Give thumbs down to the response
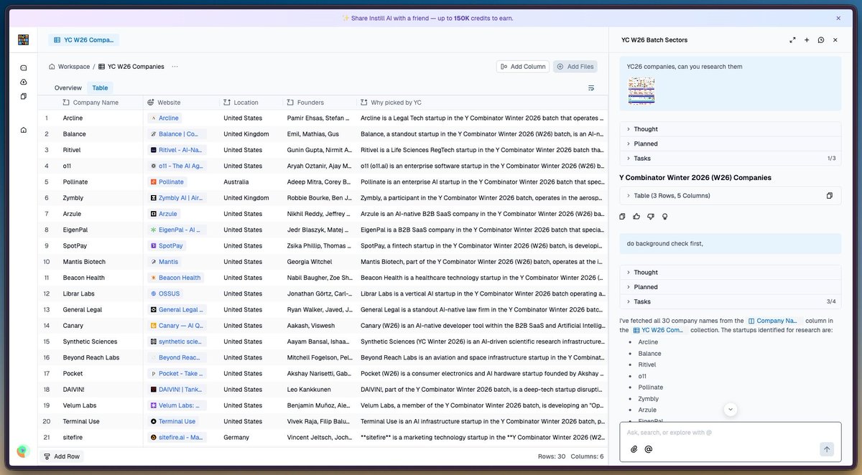The height and width of the screenshot is (475, 862). (651, 216)
